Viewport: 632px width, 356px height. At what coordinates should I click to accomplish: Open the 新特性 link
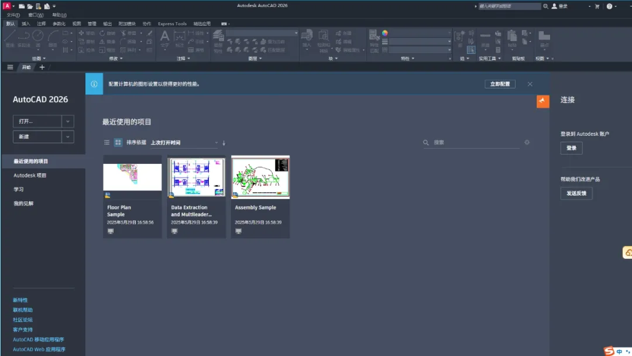20,300
